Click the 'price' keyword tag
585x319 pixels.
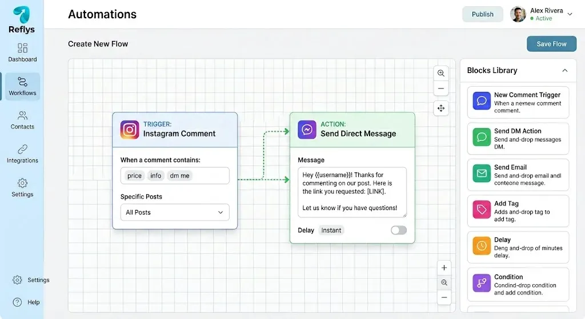tap(134, 176)
